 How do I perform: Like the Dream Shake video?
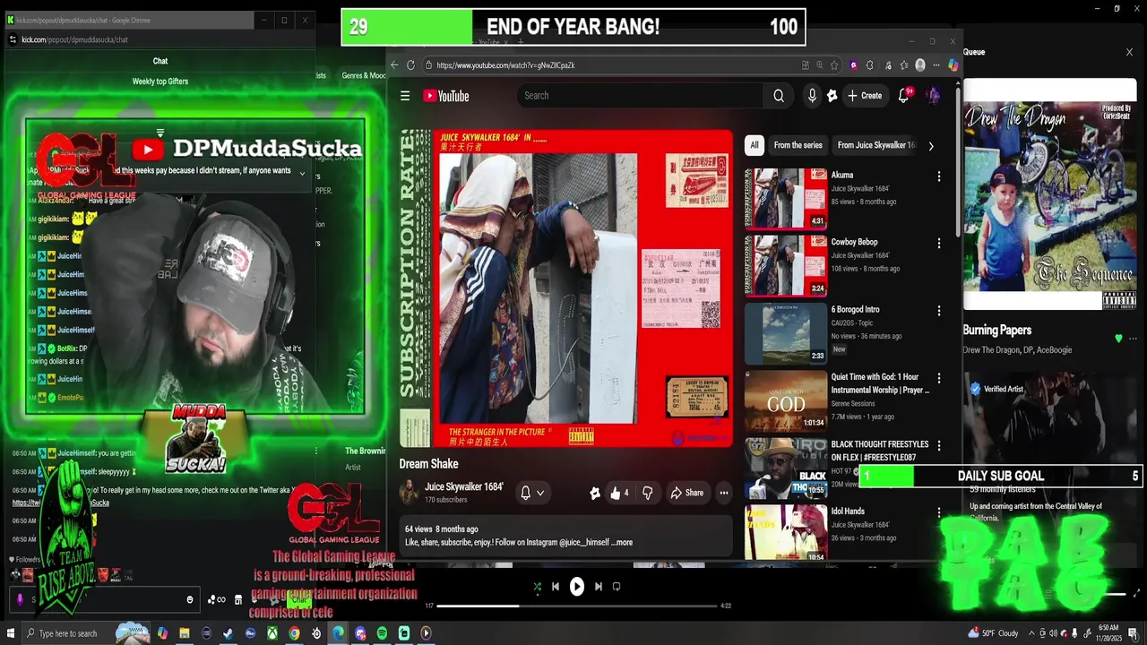tap(618, 493)
